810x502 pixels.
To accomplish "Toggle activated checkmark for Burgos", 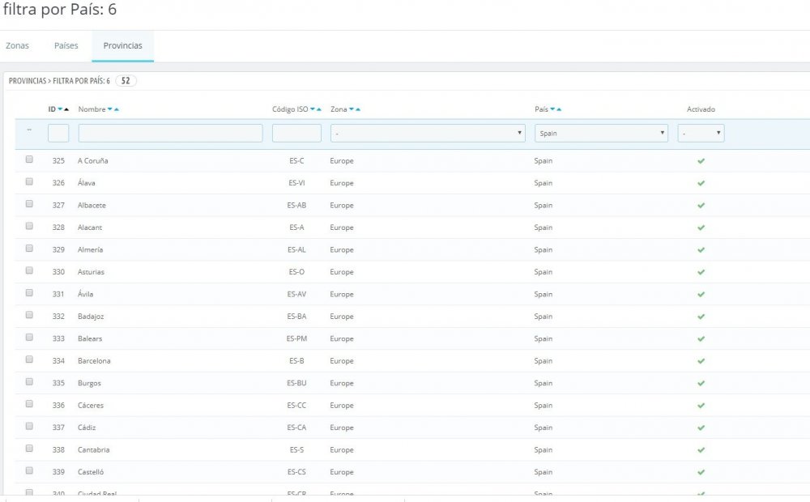I will tap(701, 383).
